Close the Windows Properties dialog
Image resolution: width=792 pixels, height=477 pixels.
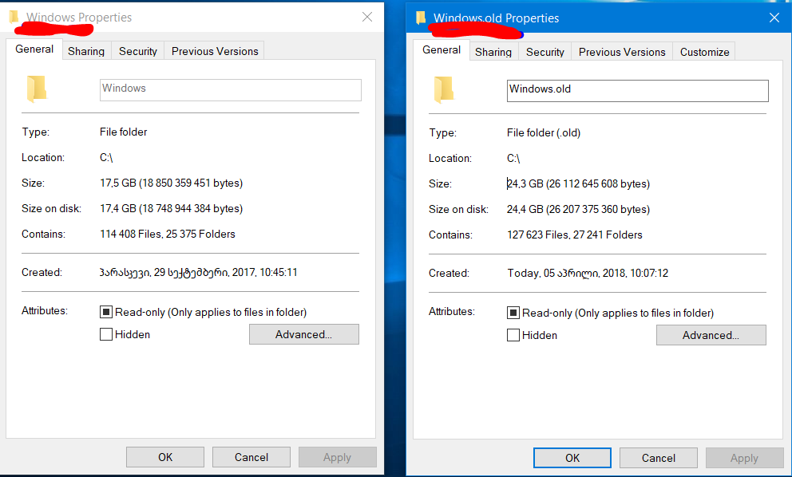point(367,18)
